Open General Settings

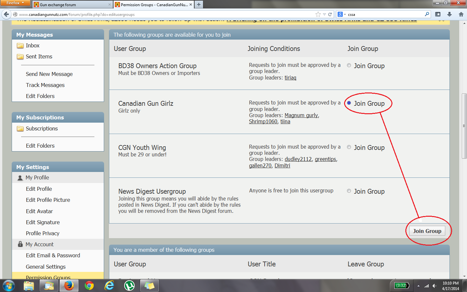click(x=46, y=267)
